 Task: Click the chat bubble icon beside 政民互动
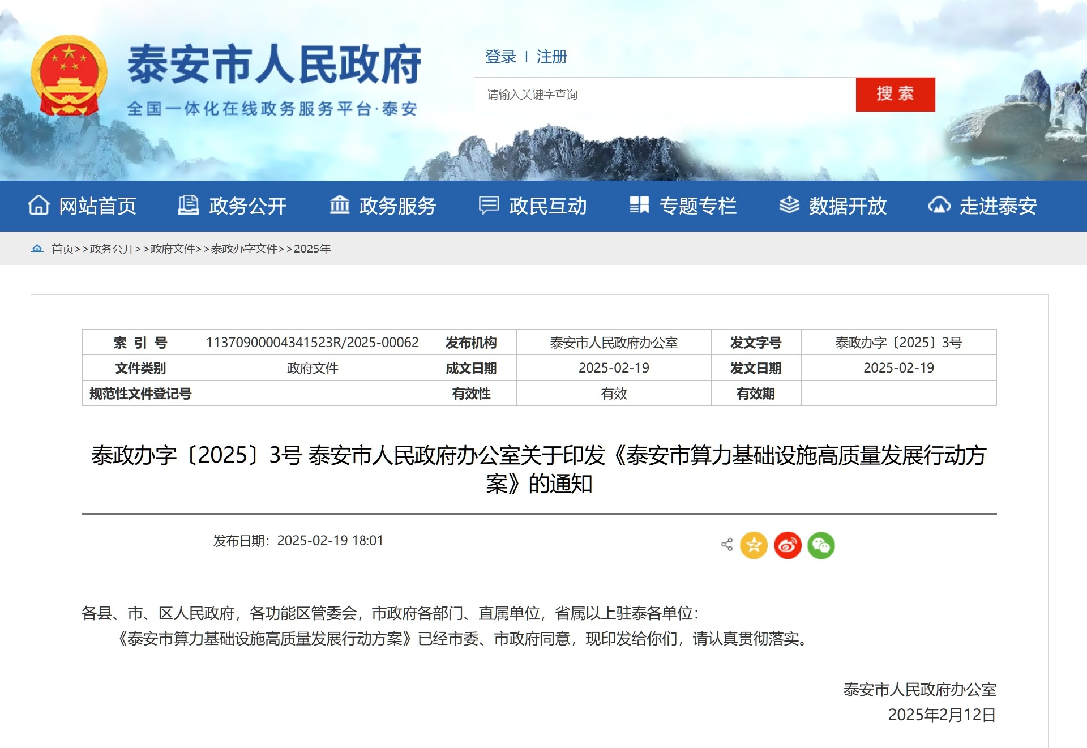click(489, 206)
